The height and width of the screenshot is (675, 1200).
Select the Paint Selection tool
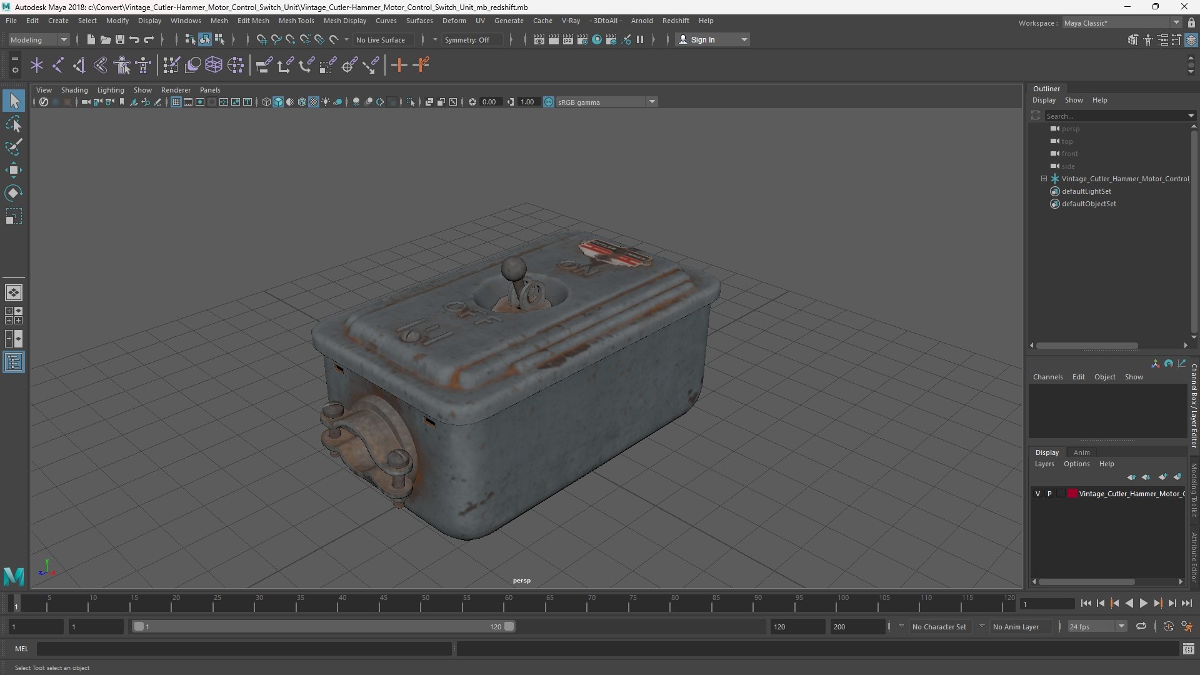pos(13,147)
